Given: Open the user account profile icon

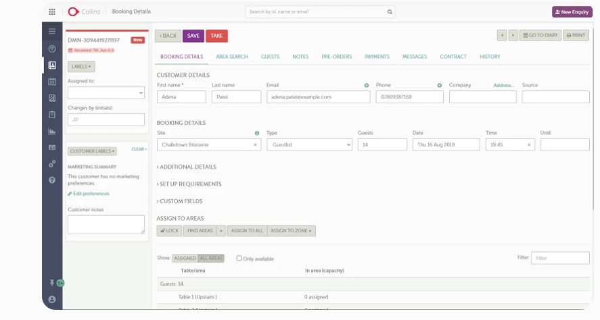Looking at the screenshot, I should 52,299.
